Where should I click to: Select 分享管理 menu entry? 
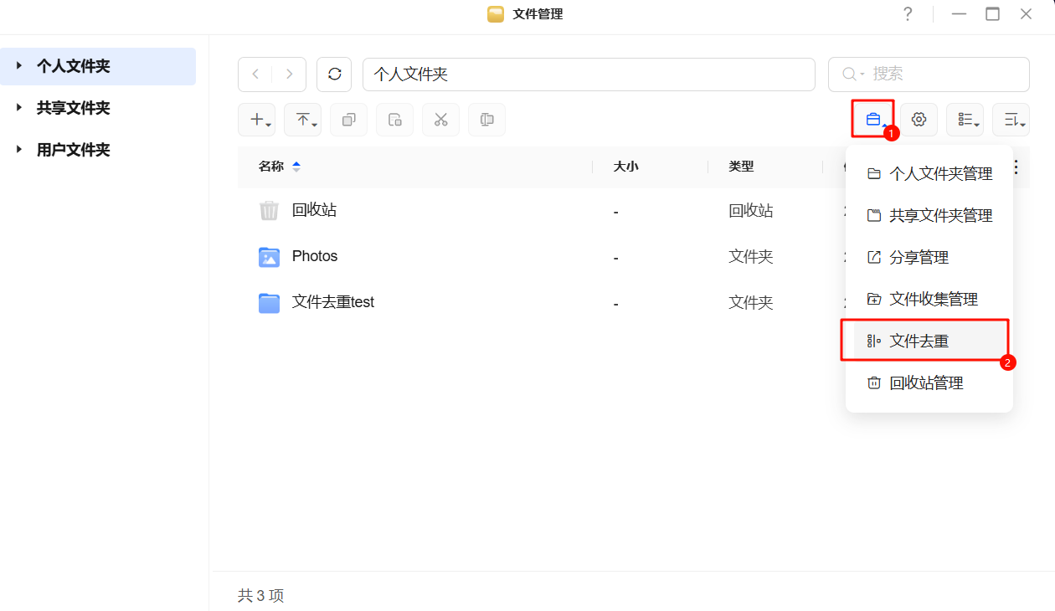click(x=919, y=257)
